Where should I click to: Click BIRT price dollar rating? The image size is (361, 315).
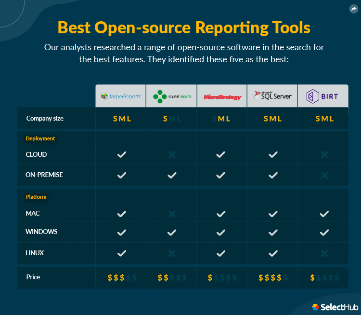pyautogui.click(x=324, y=278)
